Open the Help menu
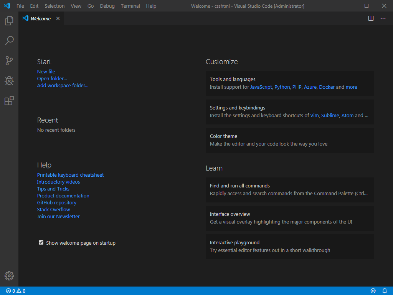The width and height of the screenshot is (393, 295). 151,6
